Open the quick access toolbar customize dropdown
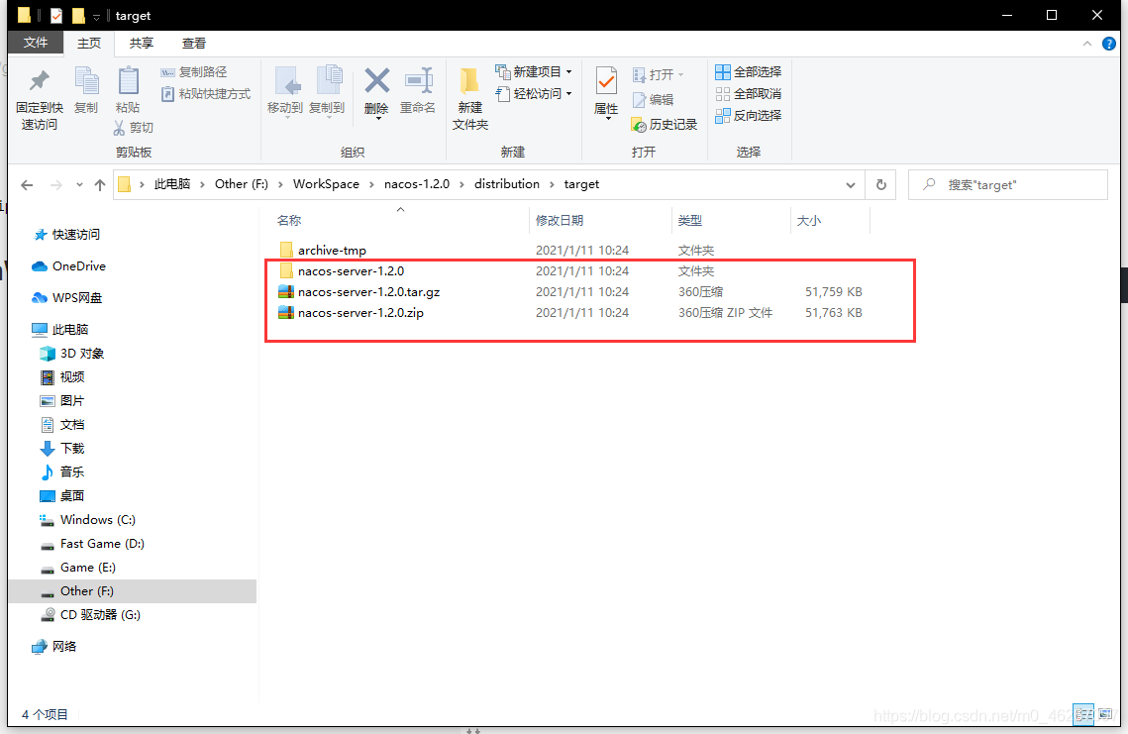 pyautogui.click(x=96, y=17)
